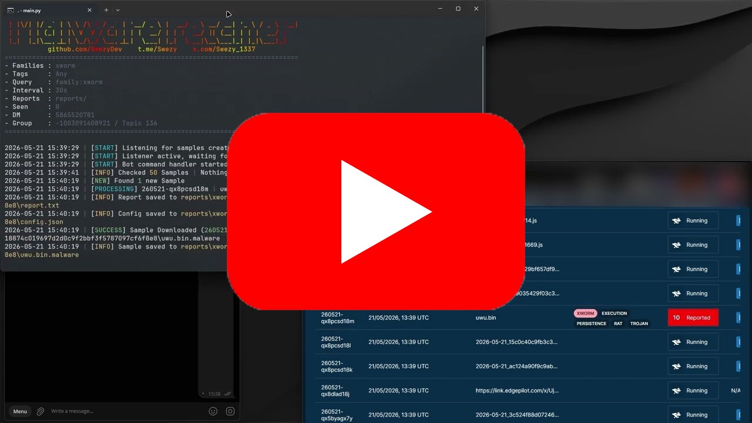This screenshot has width=752, height=423.
Task: Open sample ID 260521-qx8pcsd18m
Action: coord(338,318)
